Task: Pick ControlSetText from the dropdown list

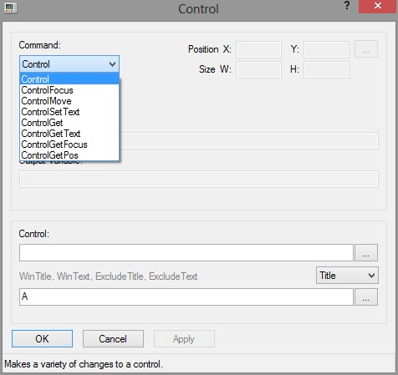Action: coord(69,112)
